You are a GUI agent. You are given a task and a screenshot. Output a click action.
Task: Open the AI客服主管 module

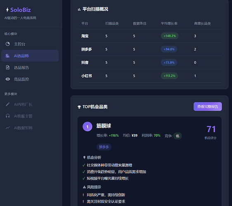tap(30, 116)
